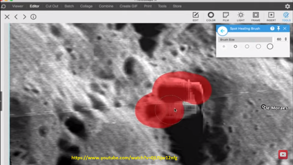Open the INSERT objects panel
The image size is (293, 165).
click(271, 16)
